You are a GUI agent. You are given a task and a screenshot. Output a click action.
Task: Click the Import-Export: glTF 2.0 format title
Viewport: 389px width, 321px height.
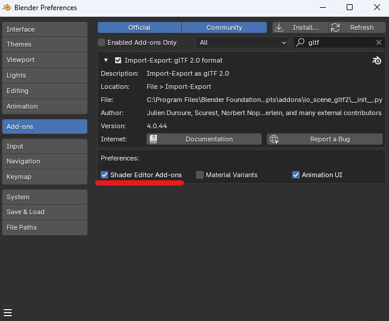tap(174, 60)
